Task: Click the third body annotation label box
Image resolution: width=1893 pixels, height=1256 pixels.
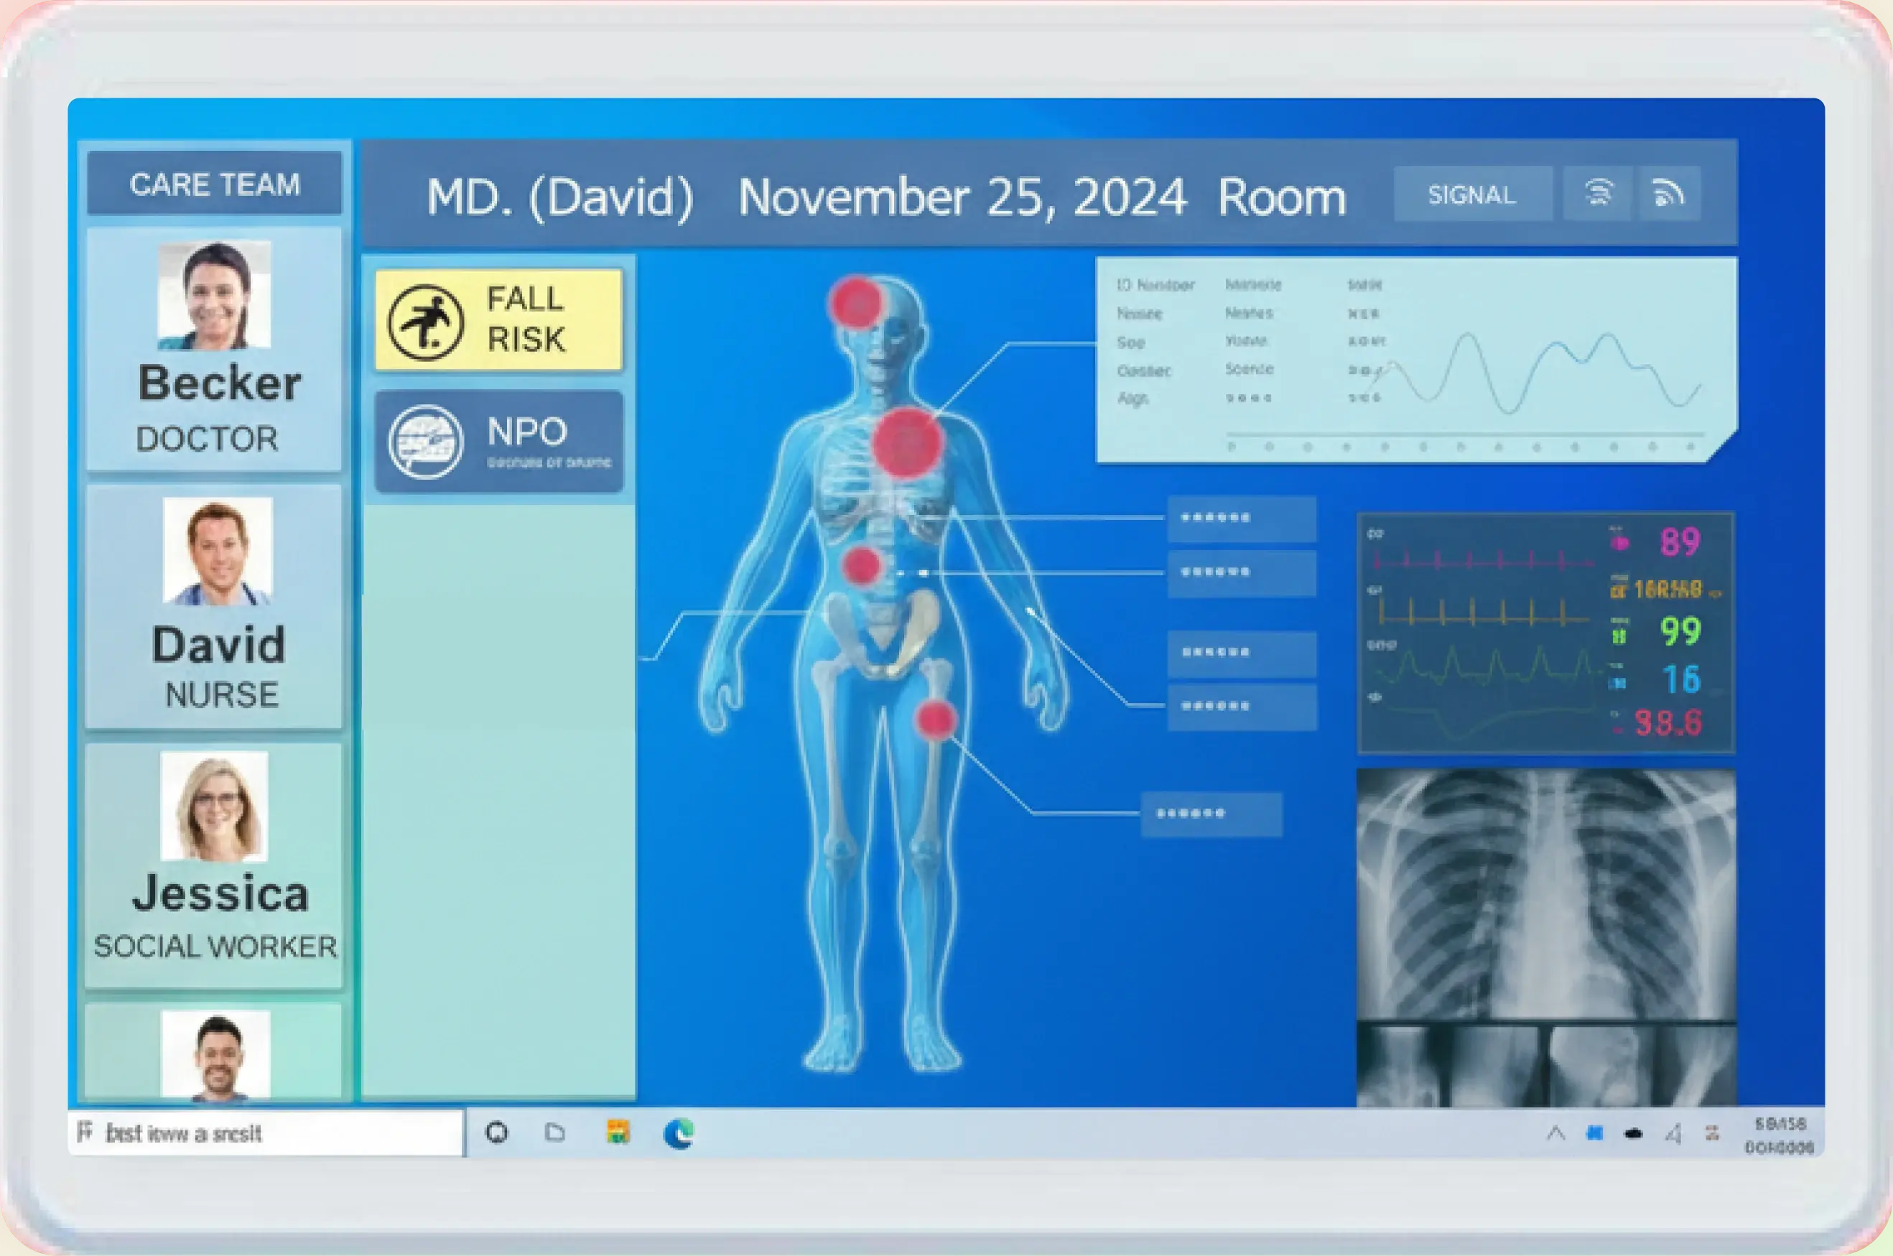Action: coord(1242,653)
